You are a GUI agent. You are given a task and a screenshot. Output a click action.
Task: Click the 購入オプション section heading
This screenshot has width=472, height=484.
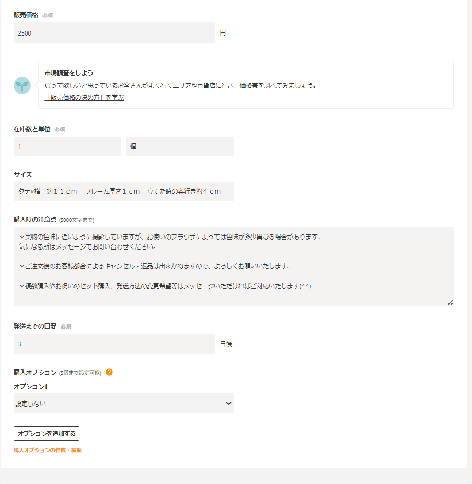[x=34, y=372]
